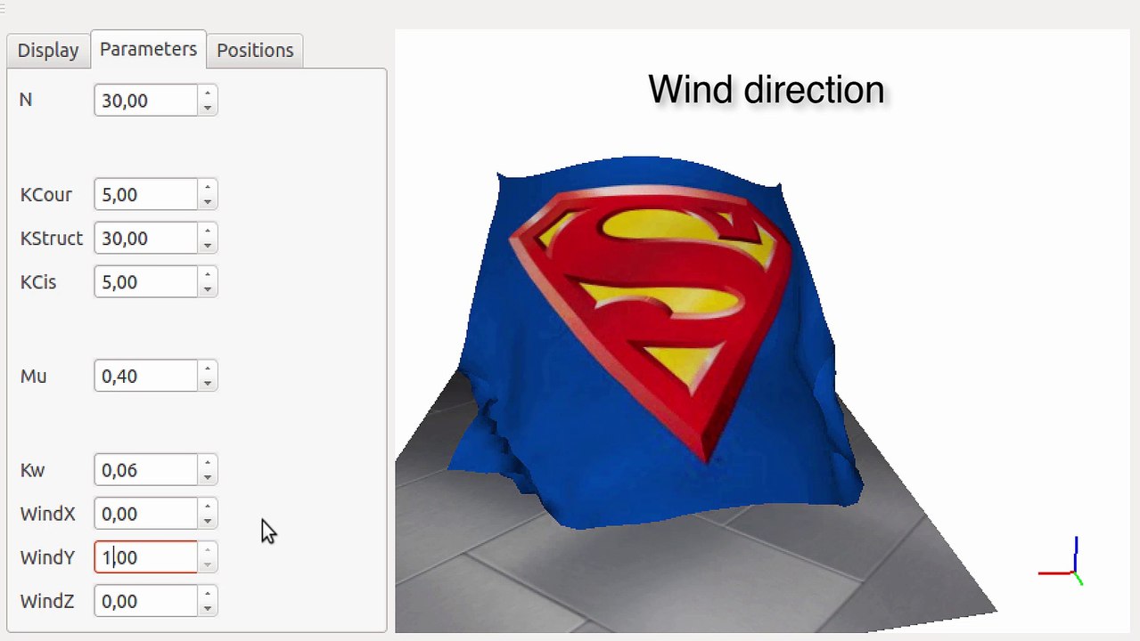Raise KStruct with up arrow
This screenshot has height=641, width=1140.
[x=207, y=231]
